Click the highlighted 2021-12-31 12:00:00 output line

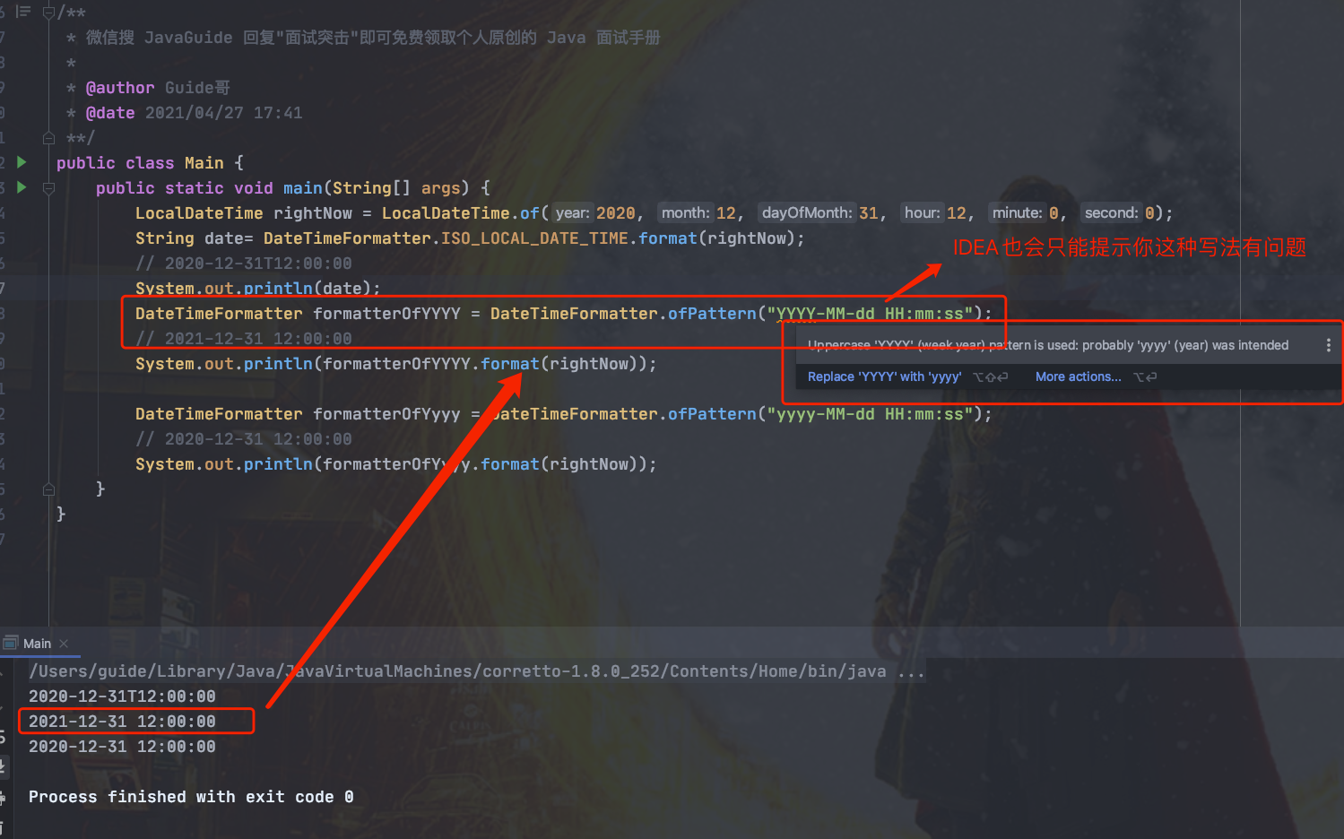click(x=123, y=722)
